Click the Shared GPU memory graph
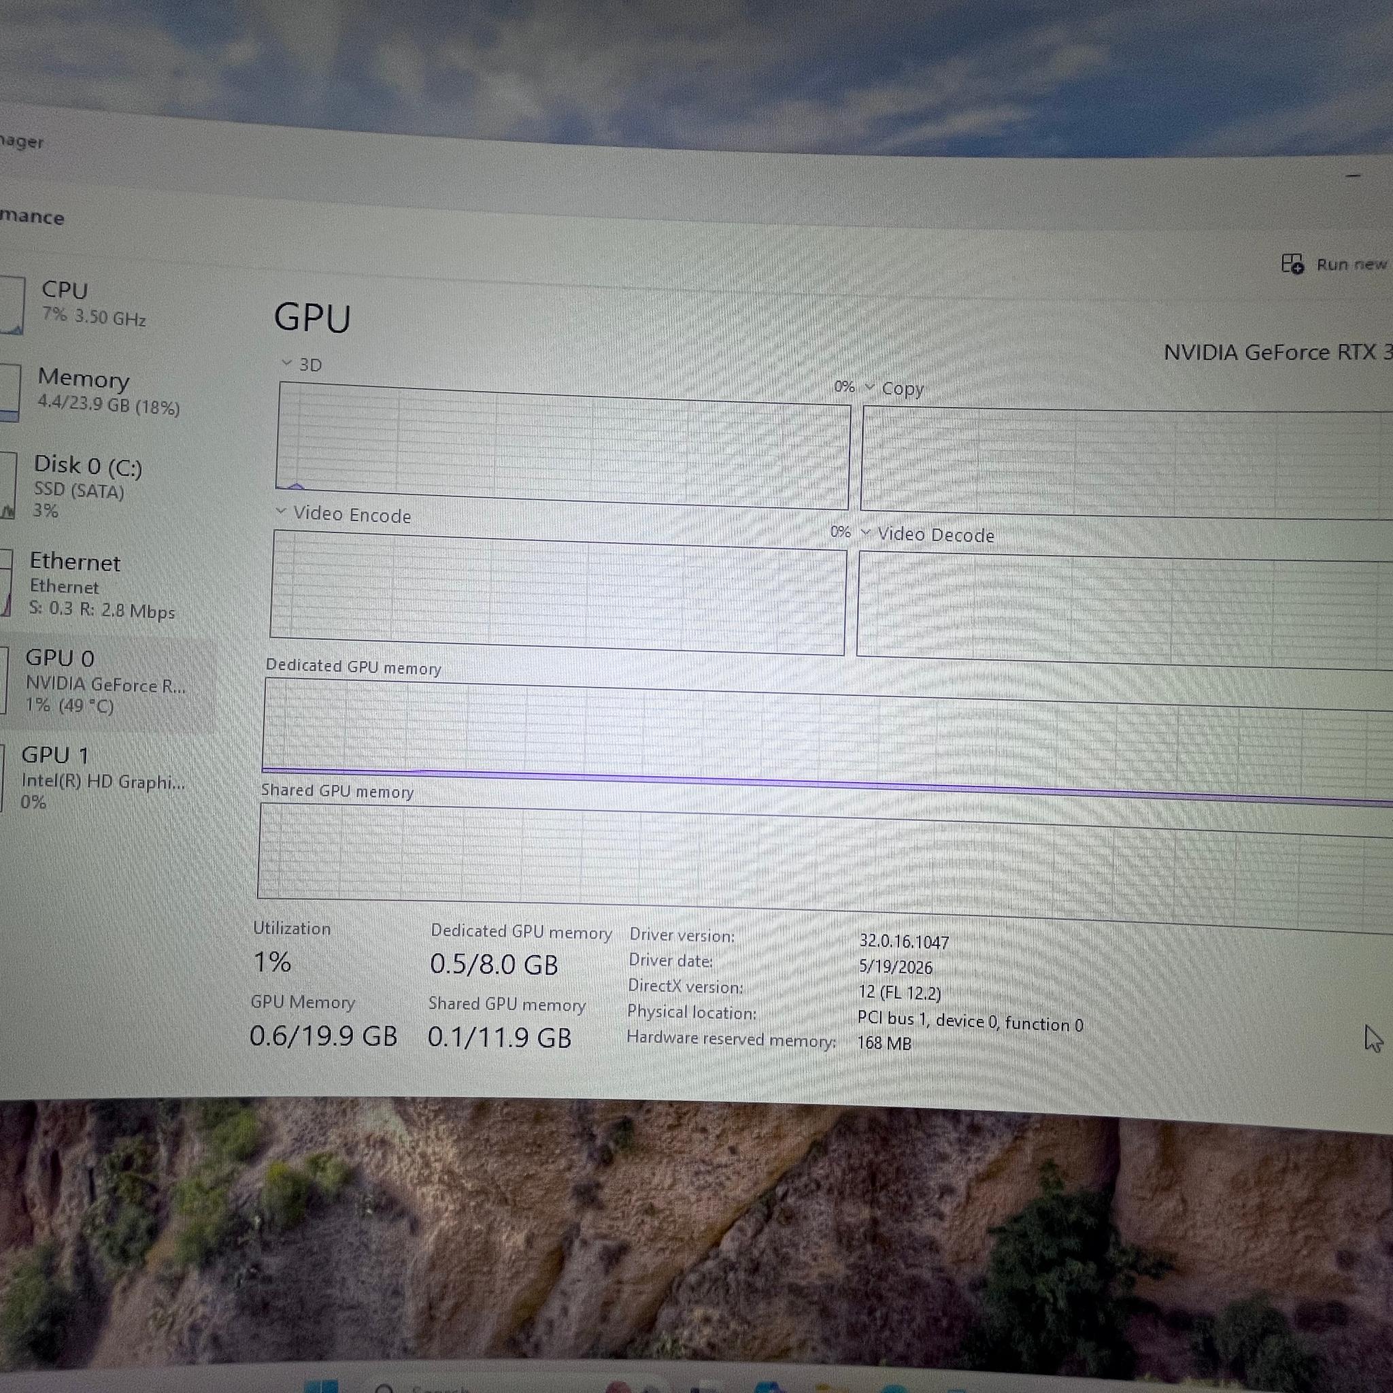 (826, 867)
